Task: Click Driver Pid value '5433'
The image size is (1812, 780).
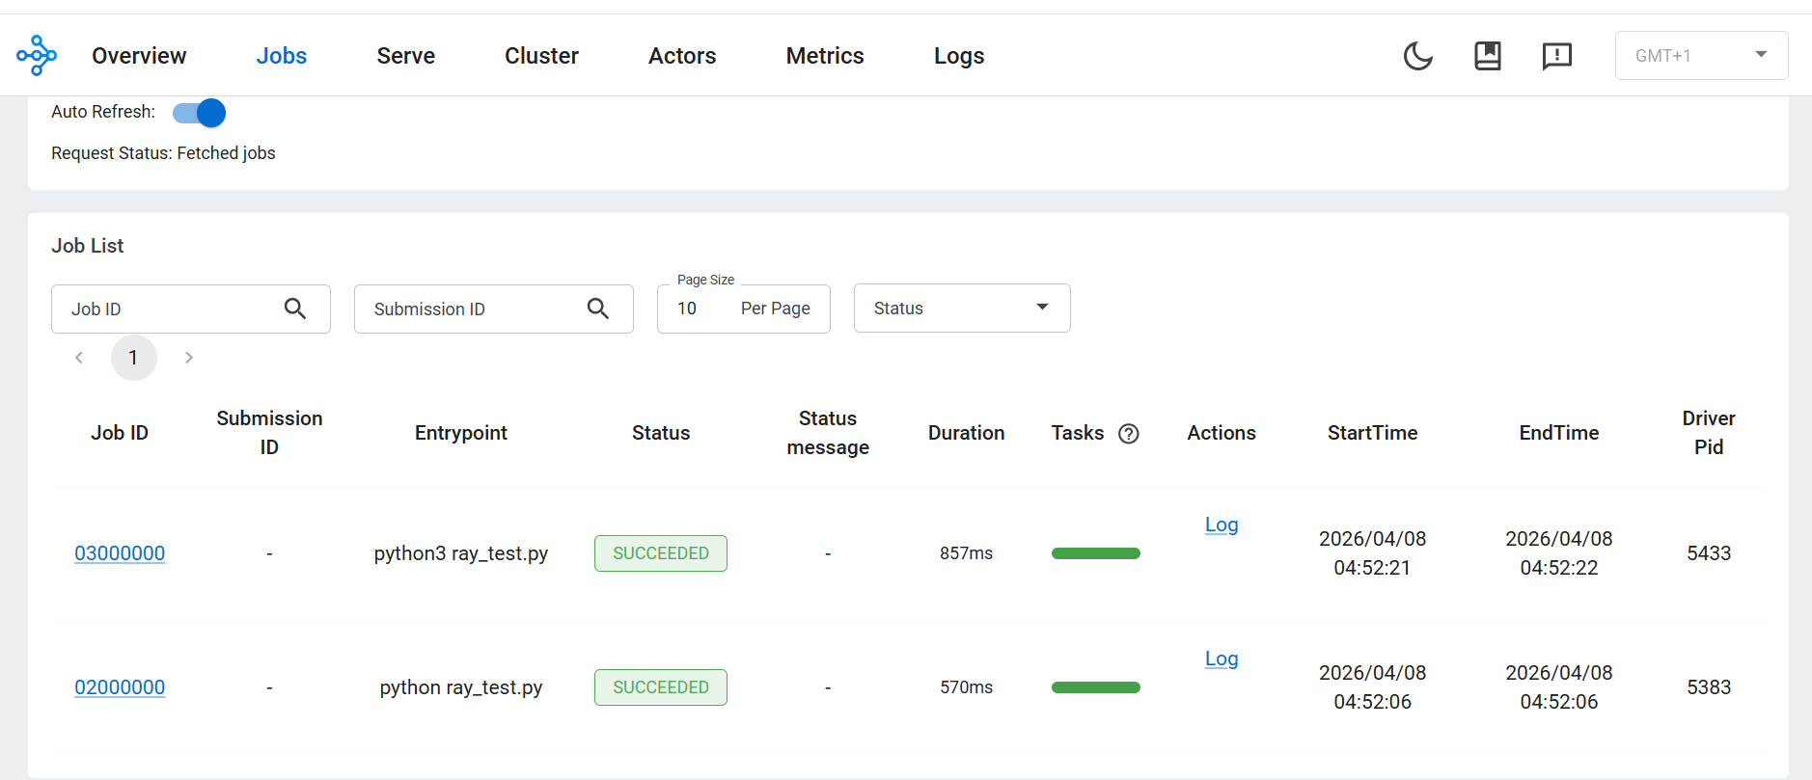Action: point(1709,553)
